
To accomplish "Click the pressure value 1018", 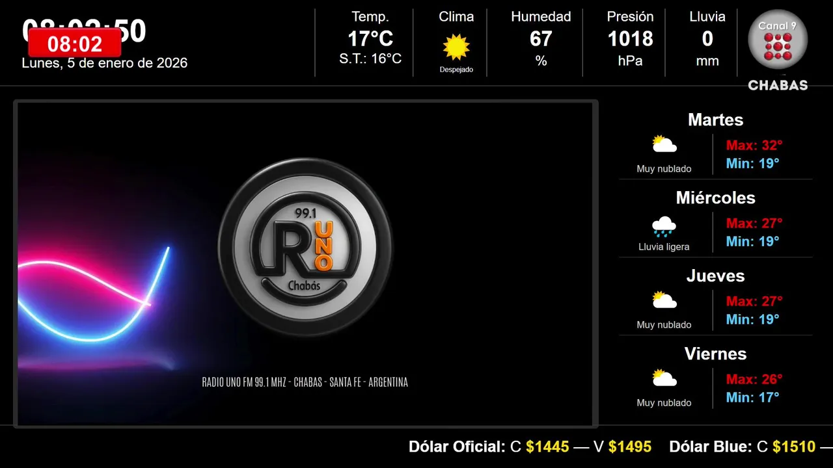I will coord(630,39).
